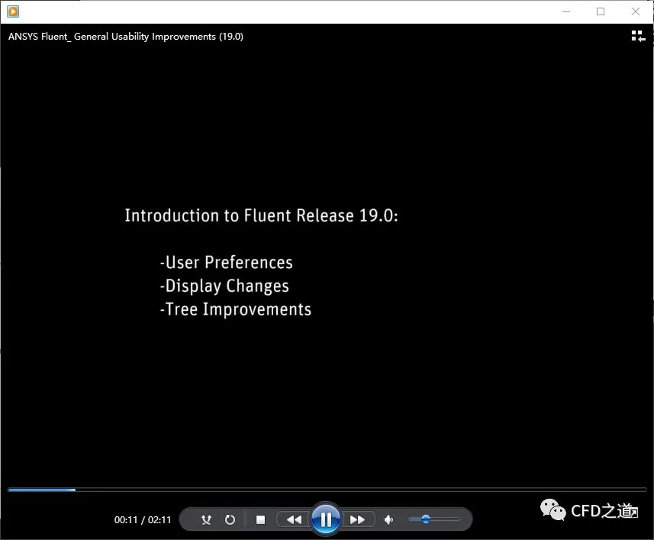Click the rewind previous button
The width and height of the screenshot is (654, 540).
pyautogui.click(x=294, y=519)
